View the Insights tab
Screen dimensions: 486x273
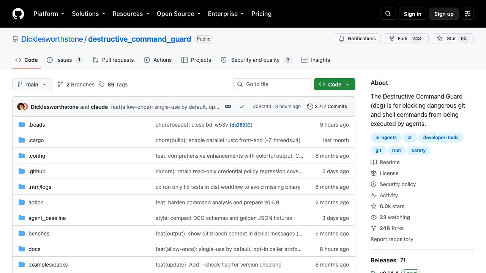pos(316,60)
